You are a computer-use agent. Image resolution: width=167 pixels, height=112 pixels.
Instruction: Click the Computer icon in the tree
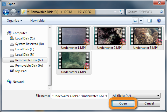tap(9, 33)
